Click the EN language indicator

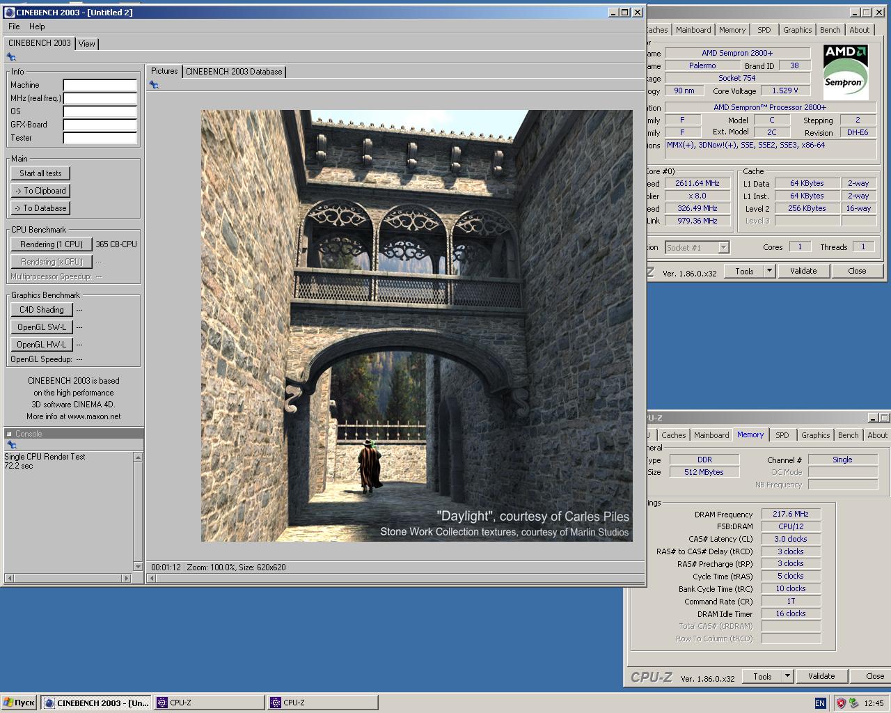pos(820,703)
